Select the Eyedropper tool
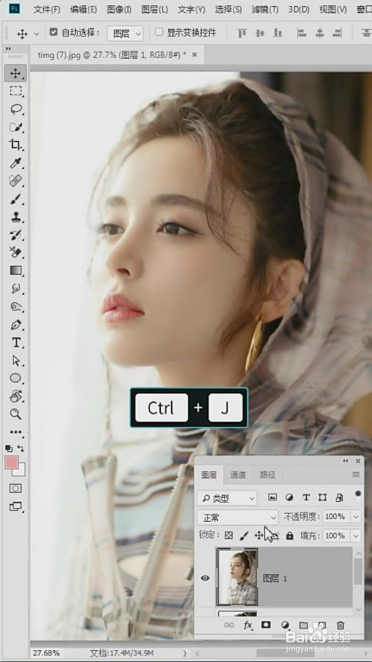372x662 pixels. coord(16,163)
